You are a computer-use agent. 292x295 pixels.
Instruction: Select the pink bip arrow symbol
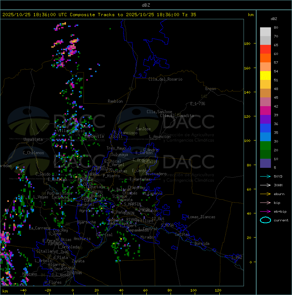point(265,203)
